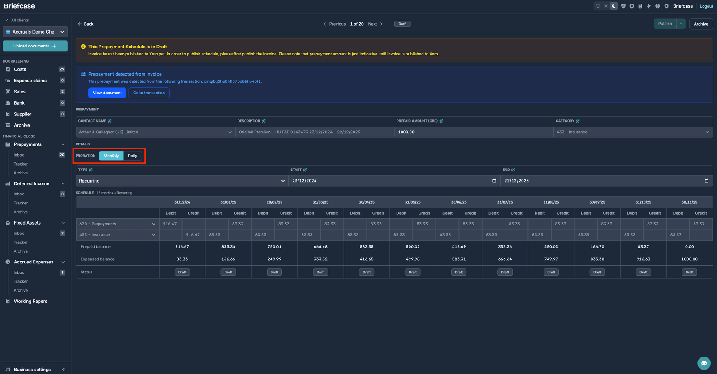Click the circle ring icon in header
Image resolution: width=717 pixels, height=374 pixels.
631,6
